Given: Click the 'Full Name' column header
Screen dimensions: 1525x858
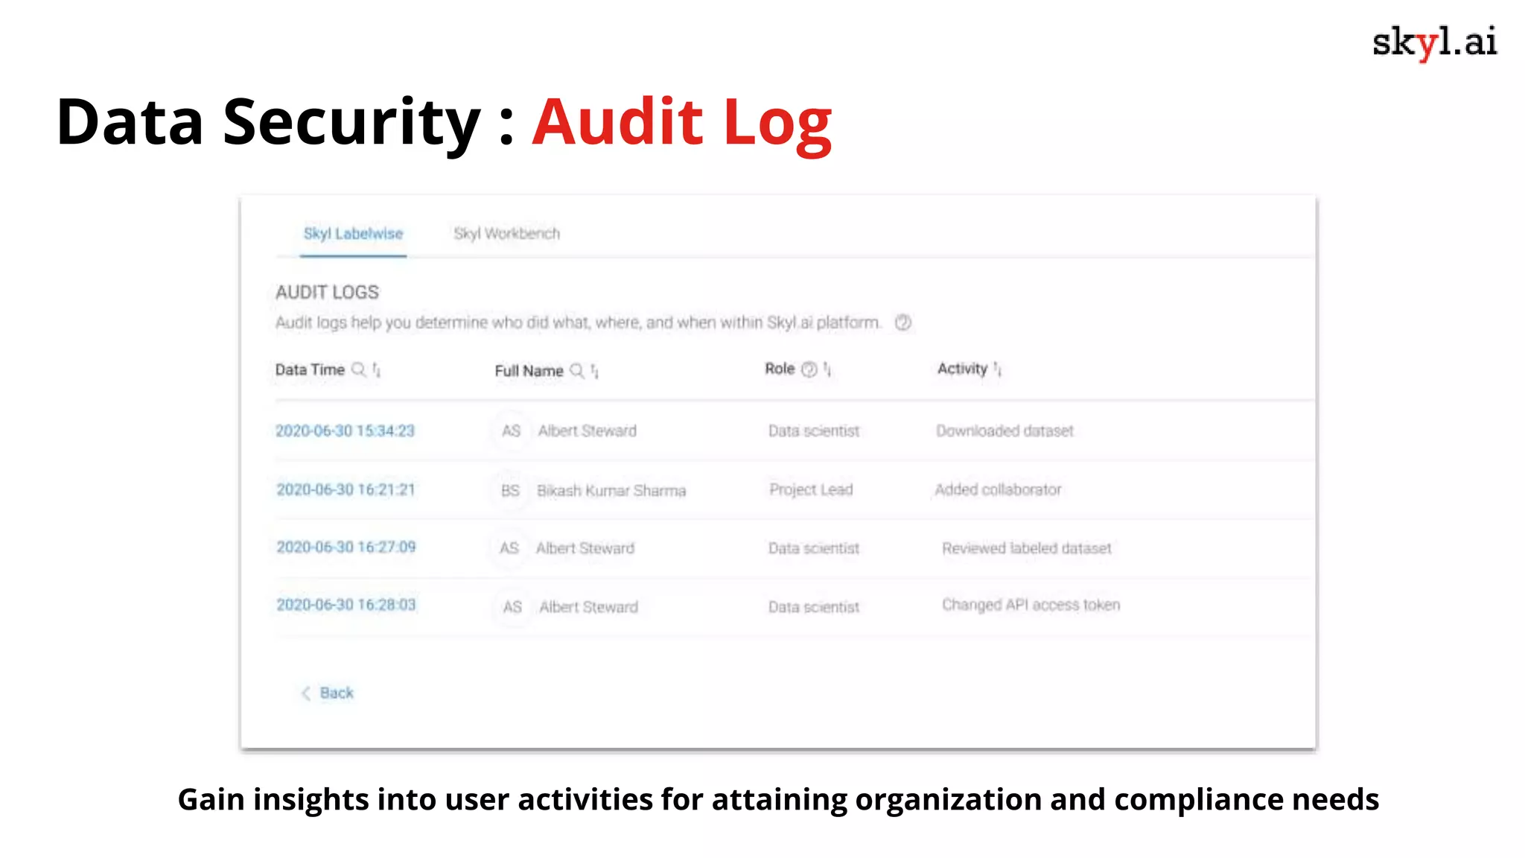Looking at the screenshot, I should [x=529, y=371].
